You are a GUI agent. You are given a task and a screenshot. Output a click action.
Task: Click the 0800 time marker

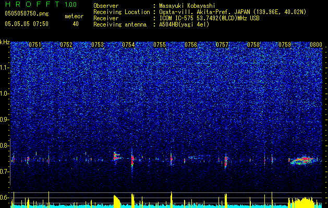[x=315, y=45]
